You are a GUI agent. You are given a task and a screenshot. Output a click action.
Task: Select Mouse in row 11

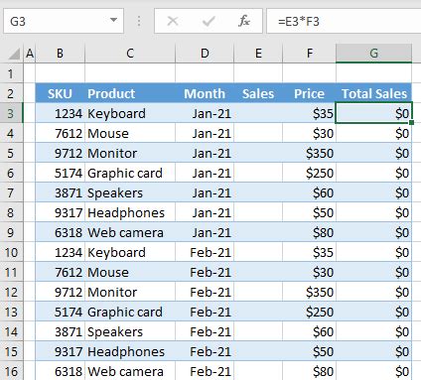130,272
